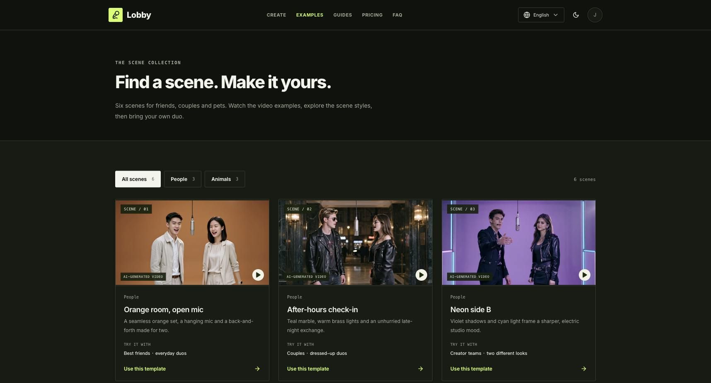This screenshot has height=383, width=711.
Task: Click 'Couples · dressed-up duos' text
Action: click(317, 354)
